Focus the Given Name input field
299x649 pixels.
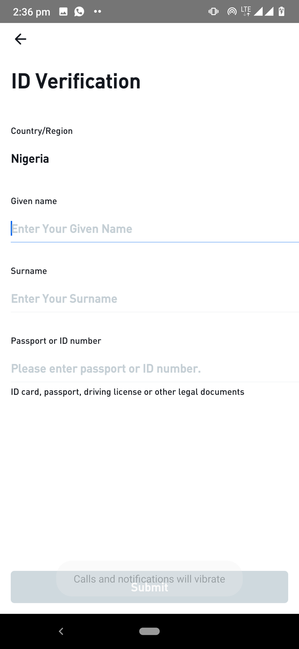(155, 229)
